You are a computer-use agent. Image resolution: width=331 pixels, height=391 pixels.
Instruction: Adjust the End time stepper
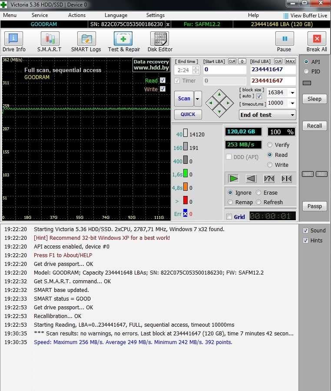[196, 70]
